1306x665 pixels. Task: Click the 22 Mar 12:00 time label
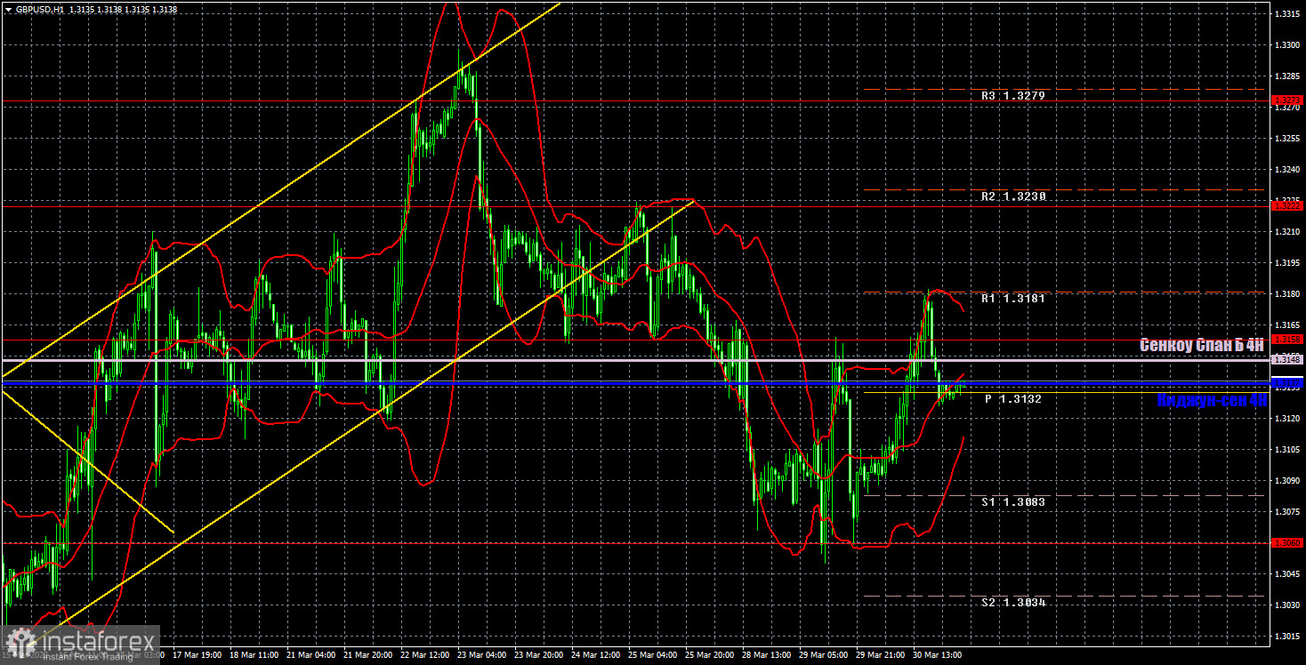pyautogui.click(x=425, y=655)
